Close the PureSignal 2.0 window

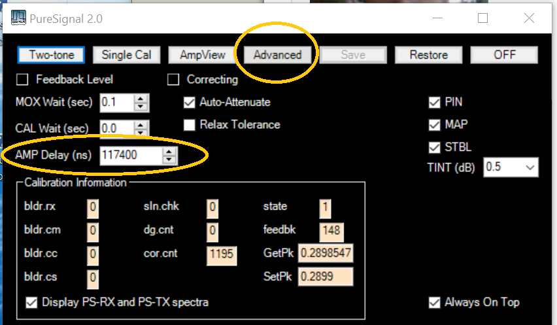click(x=529, y=18)
